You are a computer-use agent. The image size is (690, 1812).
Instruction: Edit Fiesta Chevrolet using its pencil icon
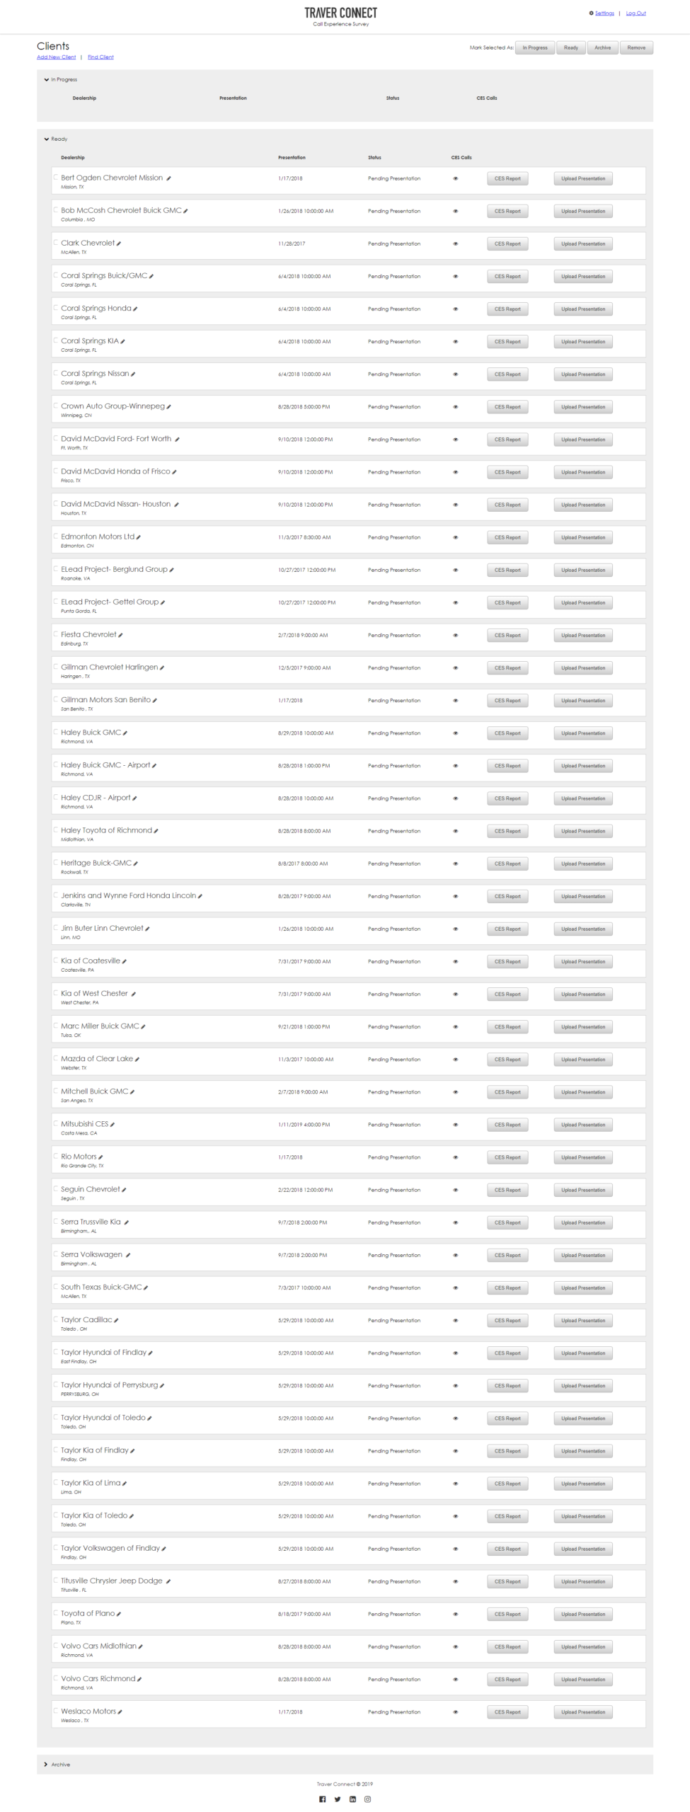pyautogui.click(x=120, y=635)
